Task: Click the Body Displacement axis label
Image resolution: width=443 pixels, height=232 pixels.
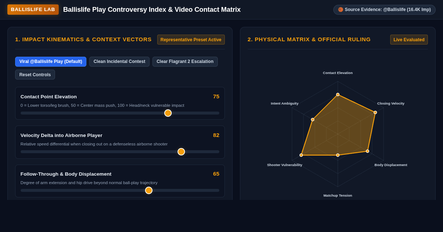Action: [x=391, y=165]
